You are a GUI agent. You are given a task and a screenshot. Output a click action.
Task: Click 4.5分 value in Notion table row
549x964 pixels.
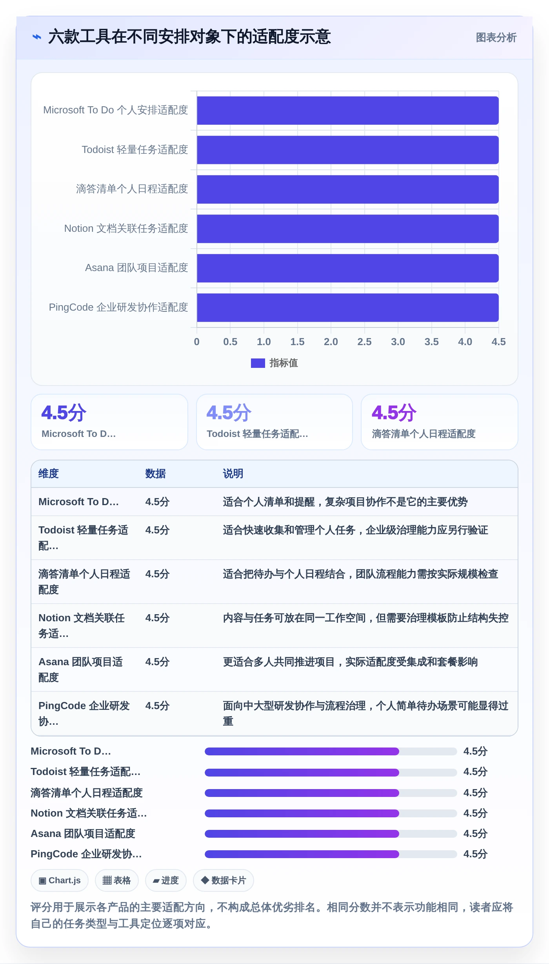tap(158, 618)
